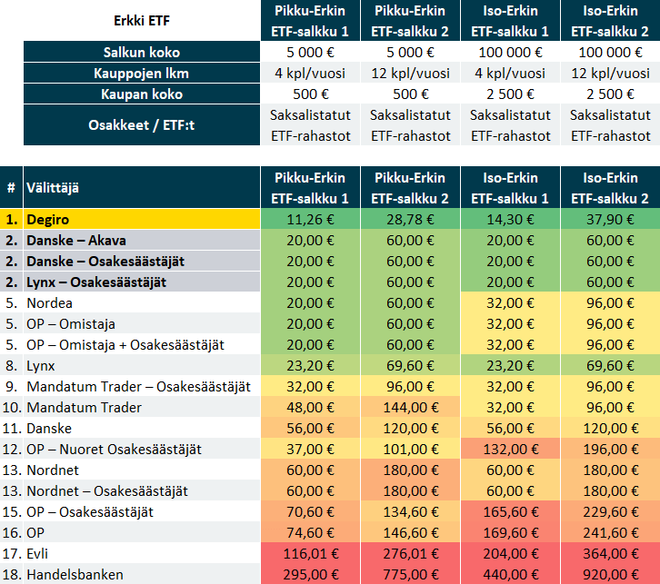
Task: Click the '5 000 €' portfolio size under Pikku-Erkin salkku 1
Action: click(x=310, y=52)
